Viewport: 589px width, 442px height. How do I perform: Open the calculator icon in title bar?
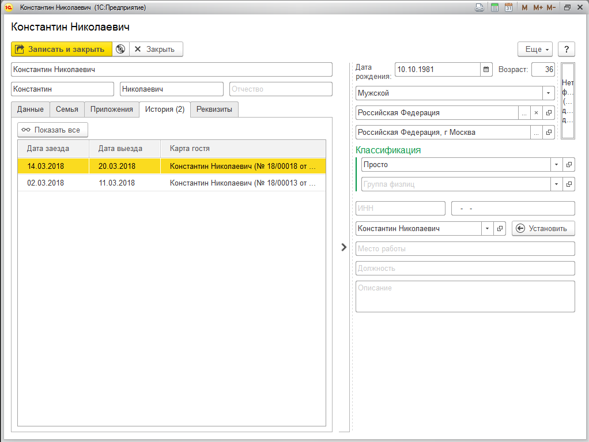(494, 7)
